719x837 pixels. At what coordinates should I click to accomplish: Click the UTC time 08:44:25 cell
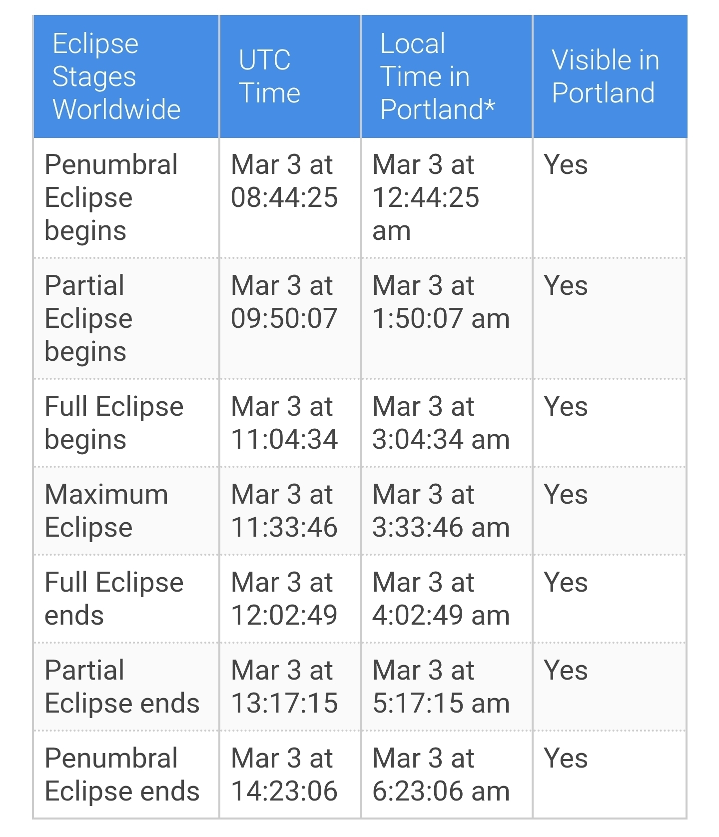point(284,181)
